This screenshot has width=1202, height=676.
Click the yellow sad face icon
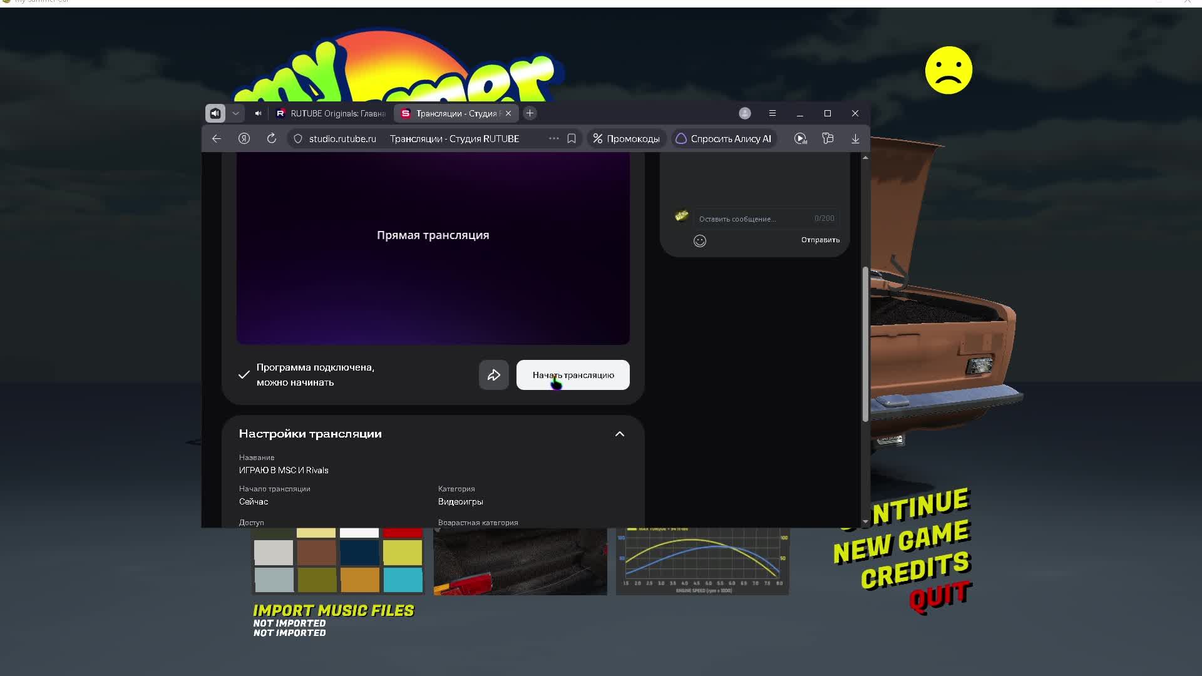(x=948, y=70)
